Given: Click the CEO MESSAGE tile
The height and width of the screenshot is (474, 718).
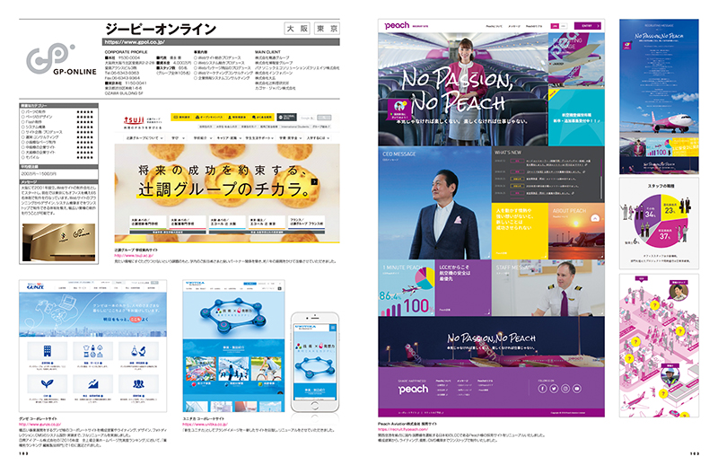Looking at the screenshot, I should 434,203.
